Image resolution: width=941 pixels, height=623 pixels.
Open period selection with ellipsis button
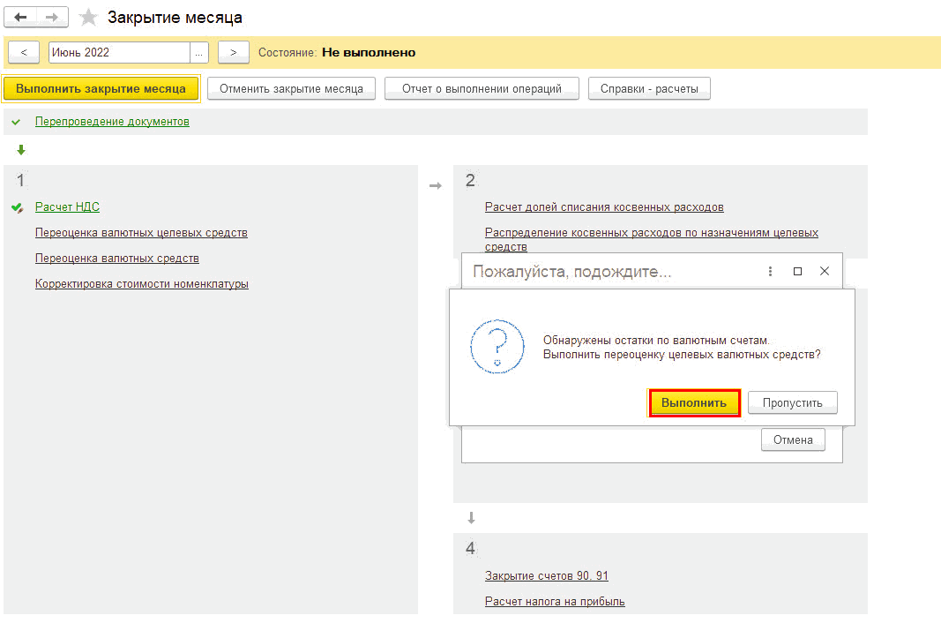tap(199, 53)
